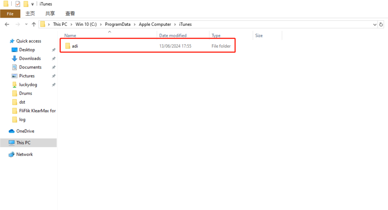The height and width of the screenshot is (210, 388).
Task: Open the Downloads folder in Quick access
Action: [30, 59]
